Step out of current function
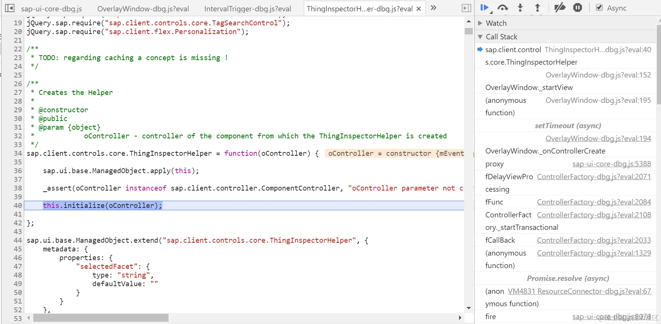 [538, 8]
